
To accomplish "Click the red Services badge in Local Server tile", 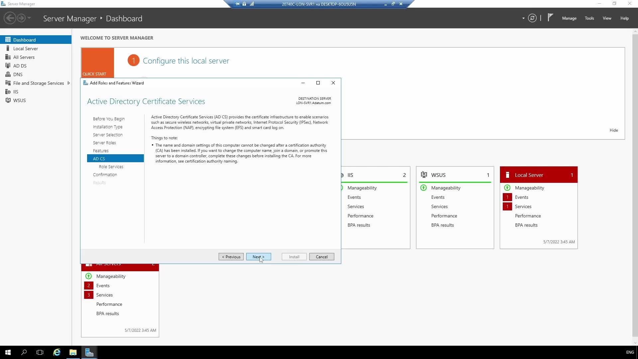I will coord(507,206).
